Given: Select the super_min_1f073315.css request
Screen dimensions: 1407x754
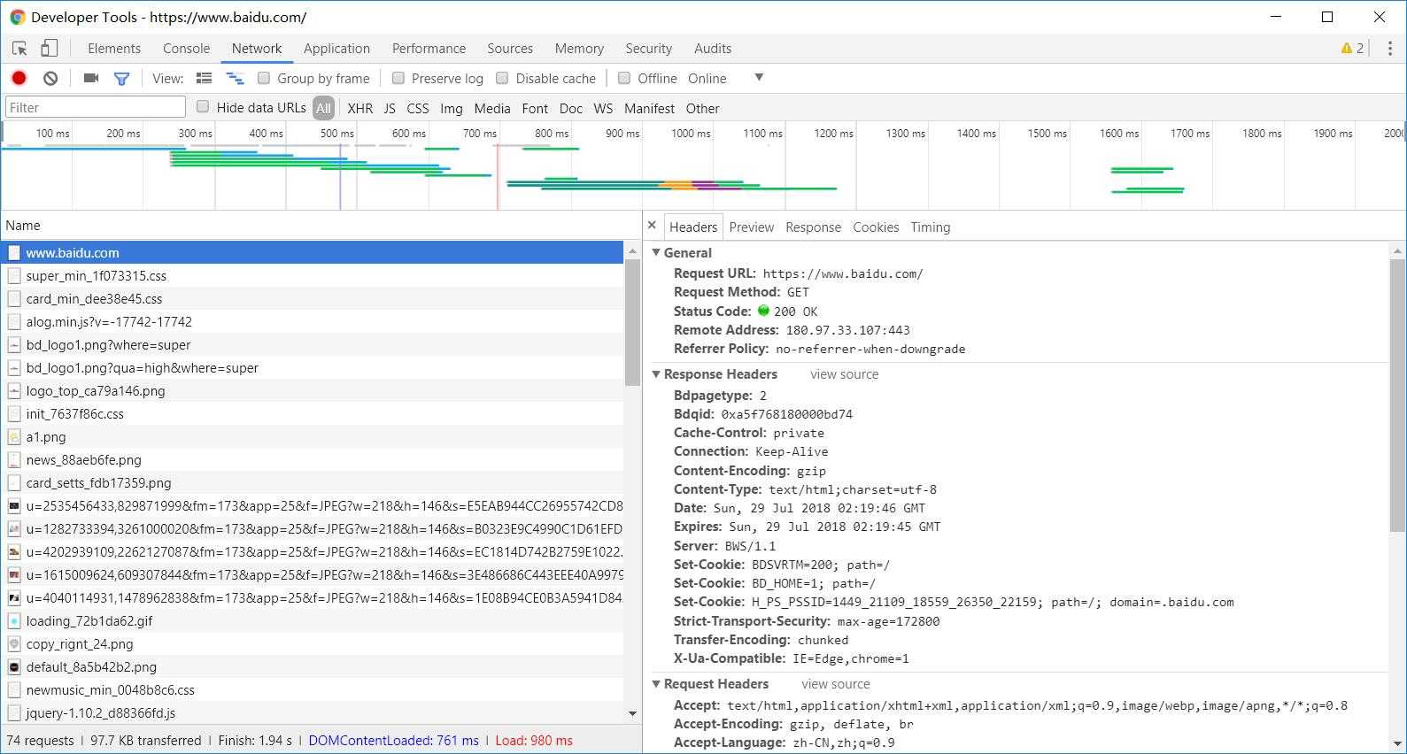Looking at the screenshot, I should click(x=313, y=275).
